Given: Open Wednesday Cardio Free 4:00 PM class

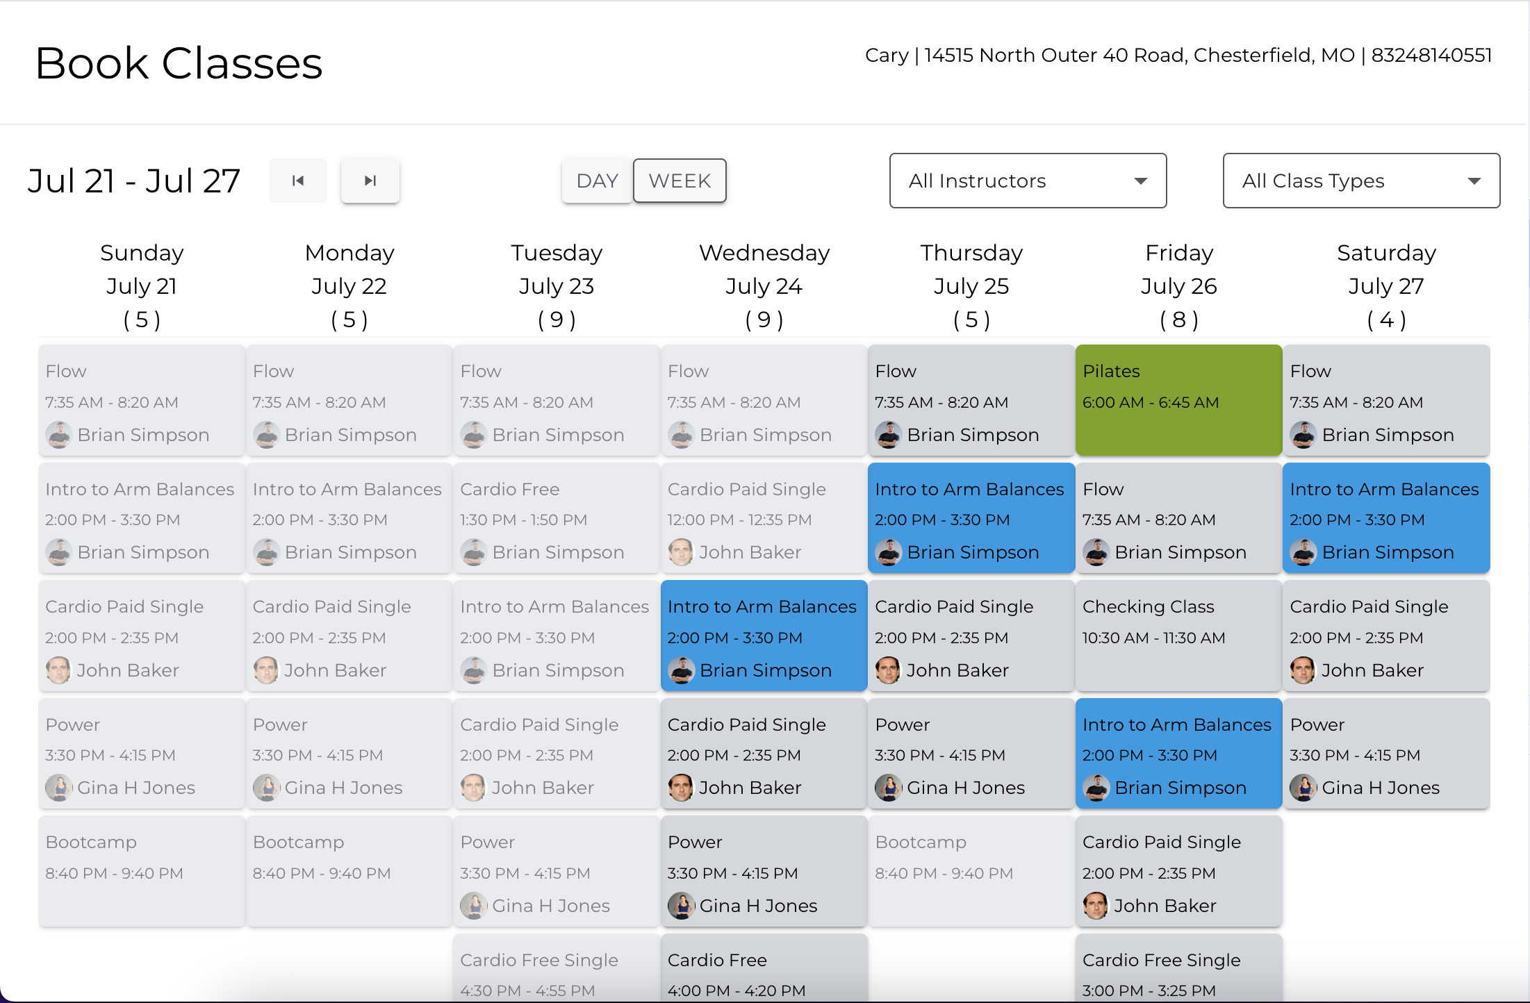Looking at the screenshot, I should point(764,968).
